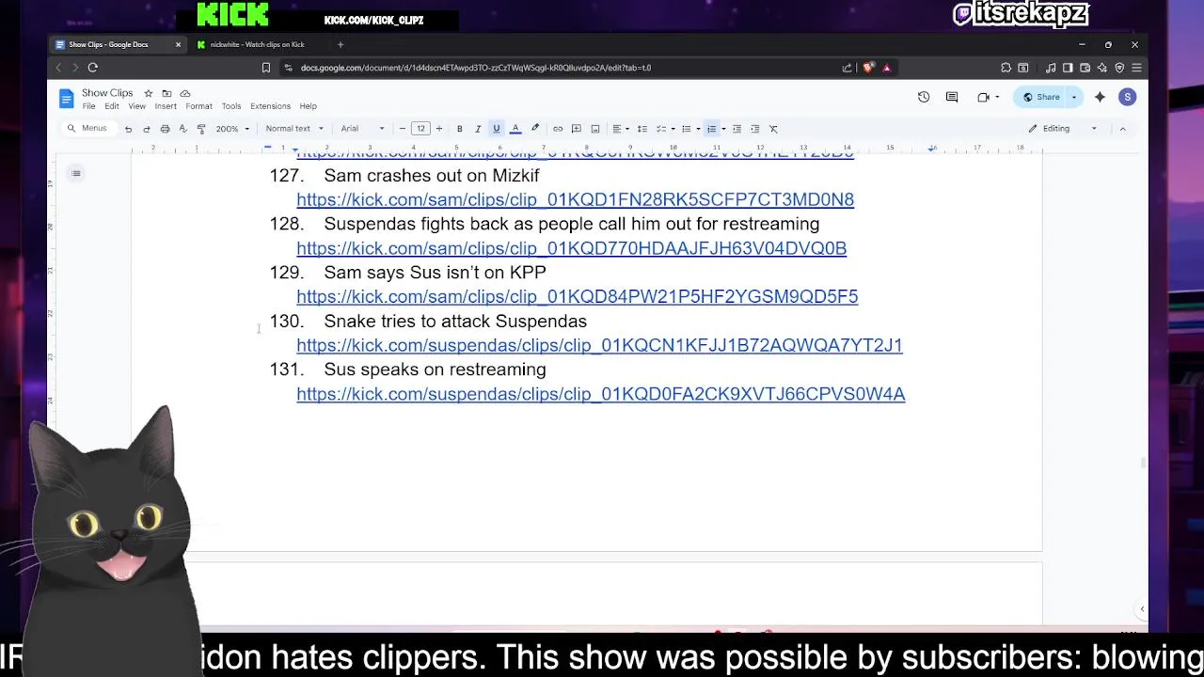
Task: Expand numbered list options arrow
Action: (723, 129)
